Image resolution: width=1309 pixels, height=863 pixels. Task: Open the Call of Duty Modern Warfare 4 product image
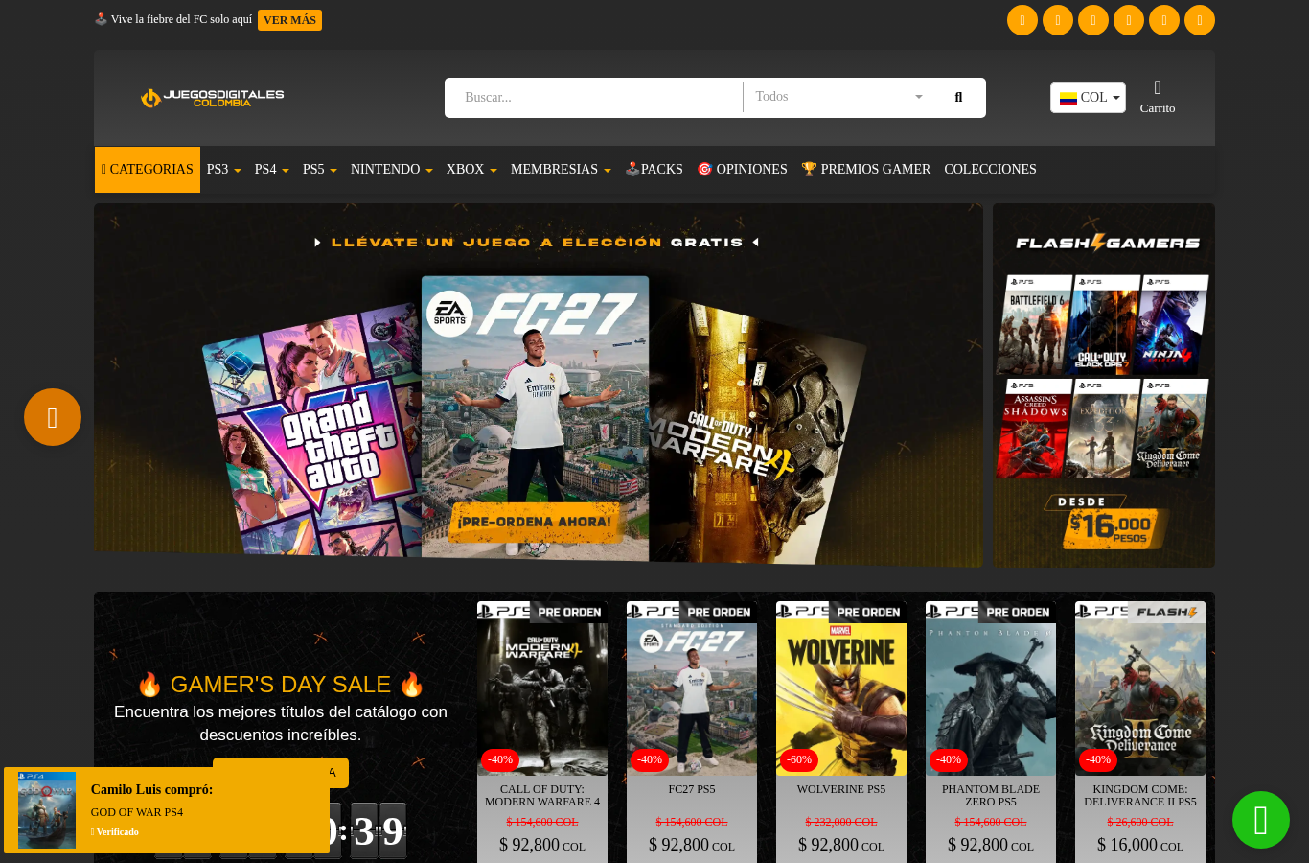pyautogui.click(x=542, y=688)
